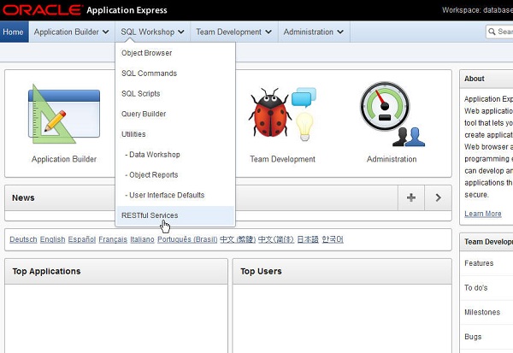Open Milestones in Team Development panel

tap(482, 312)
